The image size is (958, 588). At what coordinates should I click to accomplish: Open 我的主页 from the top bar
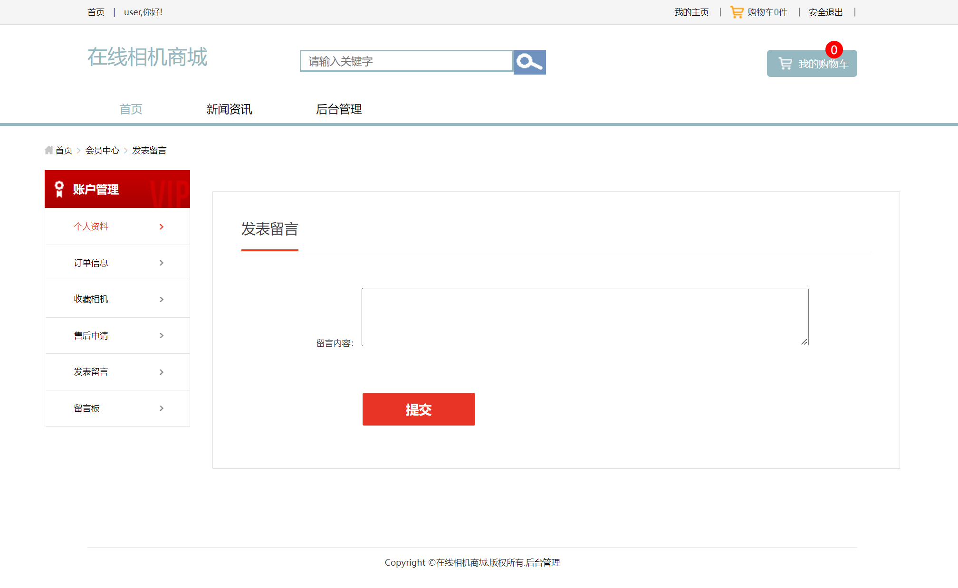691,12
